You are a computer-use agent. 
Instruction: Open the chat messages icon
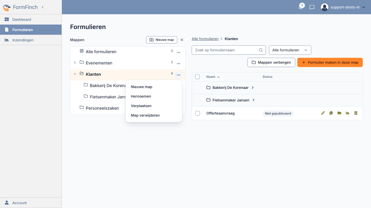coord(312,7)
